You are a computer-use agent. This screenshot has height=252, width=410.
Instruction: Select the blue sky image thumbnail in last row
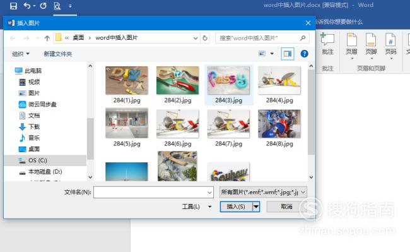pyautogui.click(x=127, y=171)
